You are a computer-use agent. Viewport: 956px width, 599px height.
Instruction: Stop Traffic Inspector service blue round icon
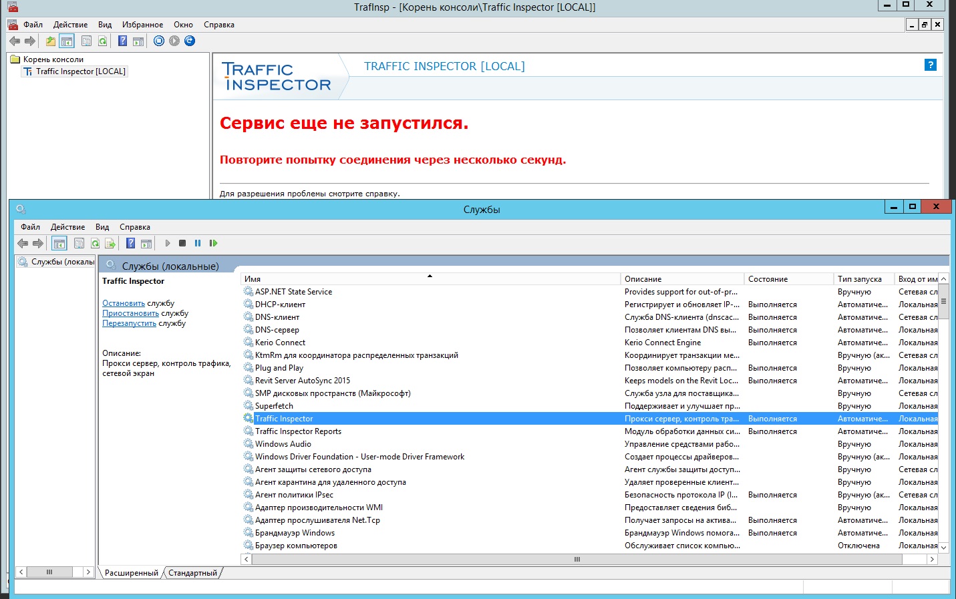coord(159,41)
